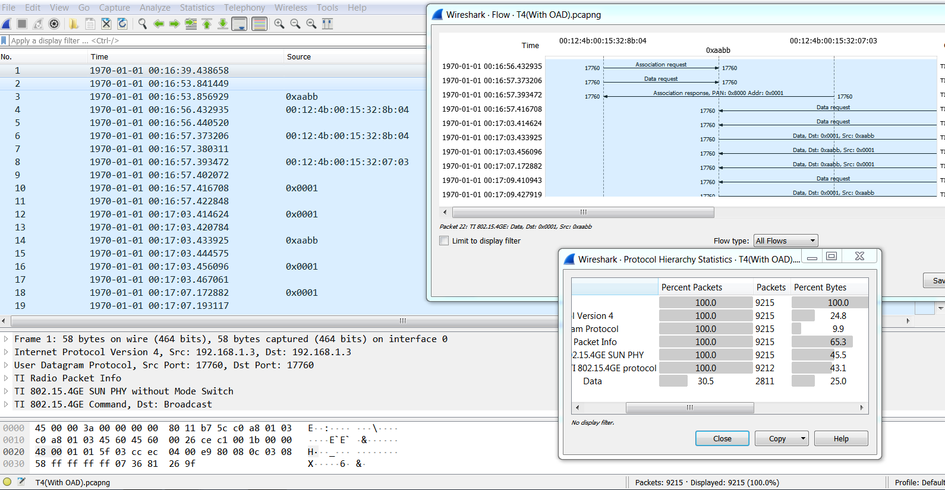This screenshot has height=490, width=945.
Task: Click the Profile: Default status bar entry
Action: pos(919,482)
